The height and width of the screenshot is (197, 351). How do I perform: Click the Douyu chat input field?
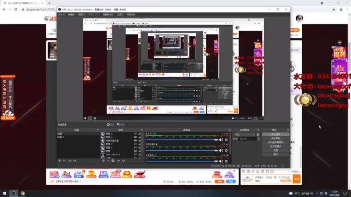click(x=272, y=179)
